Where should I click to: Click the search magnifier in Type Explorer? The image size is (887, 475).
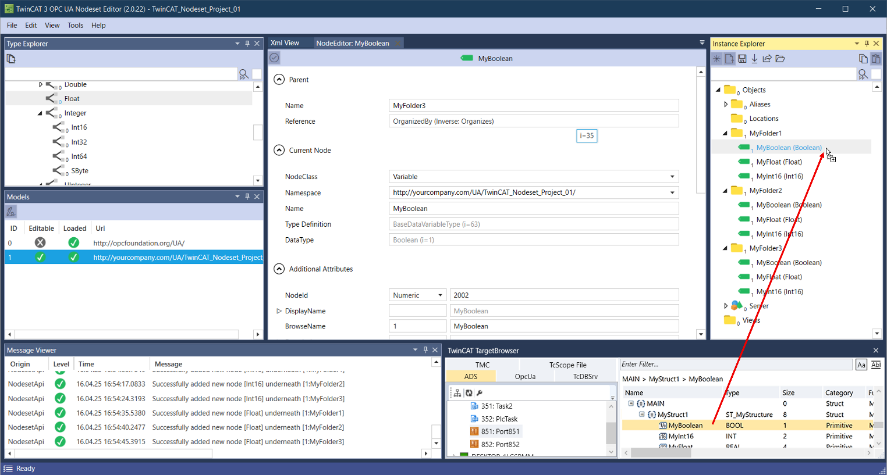[x=244, y=74]
